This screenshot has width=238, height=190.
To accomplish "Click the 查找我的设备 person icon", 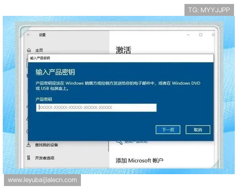I will click(29, 145).
